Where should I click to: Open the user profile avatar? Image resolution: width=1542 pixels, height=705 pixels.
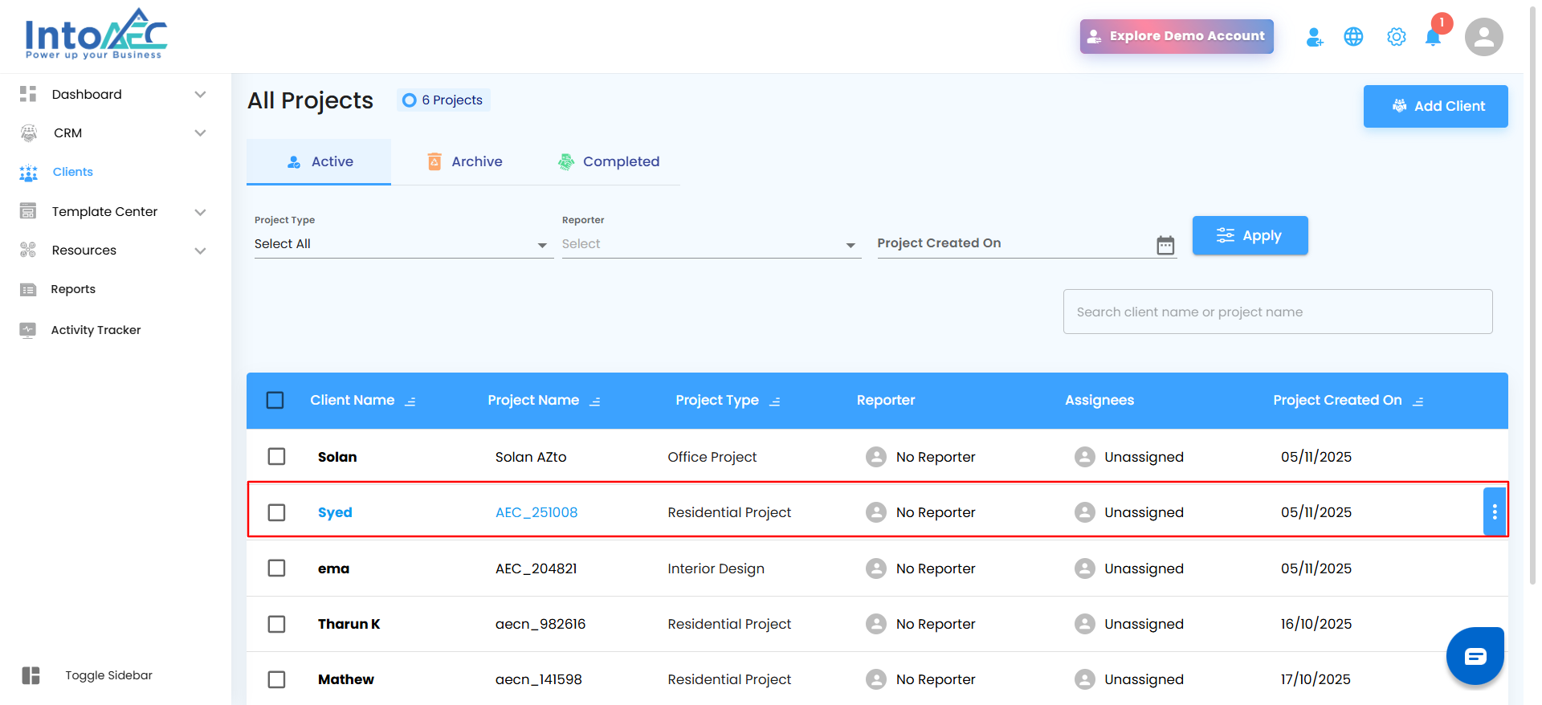click(x=1483, y=37)
